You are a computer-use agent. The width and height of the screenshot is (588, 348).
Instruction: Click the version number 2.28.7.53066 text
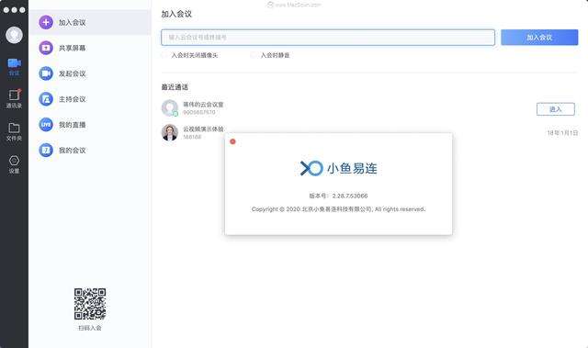[x=349, y=196]
